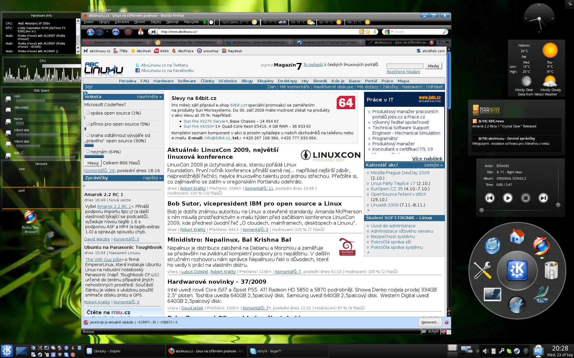Open new tab with plus button
This screenshot has width=574, height=358.
click(x=440, y=42)
